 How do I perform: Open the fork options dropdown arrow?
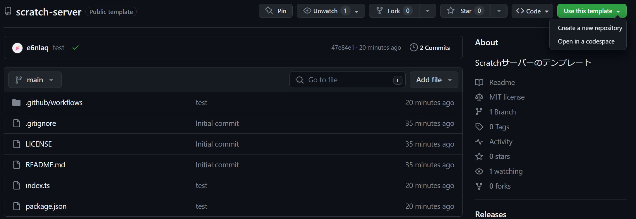tap(427, 11)
